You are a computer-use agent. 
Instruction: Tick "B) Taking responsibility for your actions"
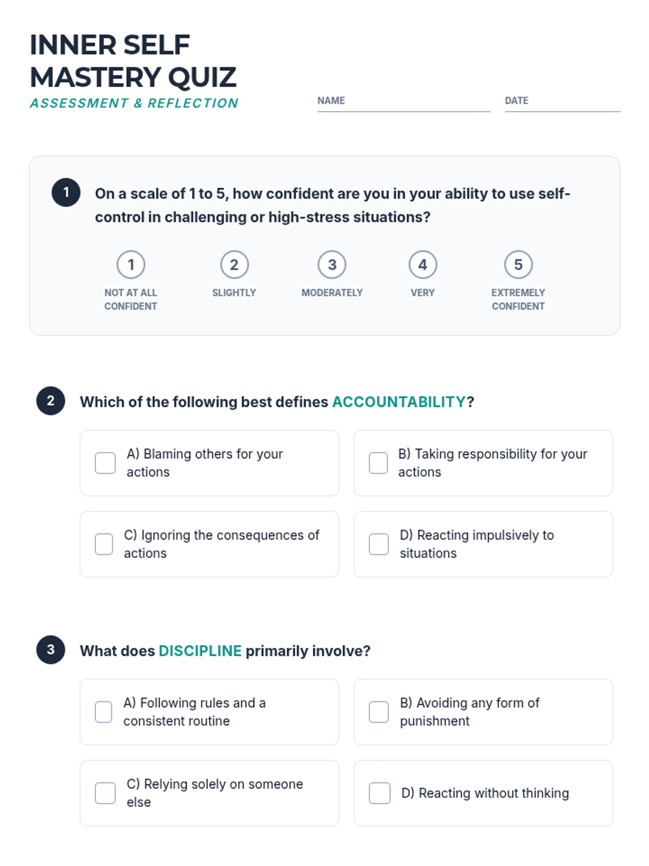click(x=379, y=463)
